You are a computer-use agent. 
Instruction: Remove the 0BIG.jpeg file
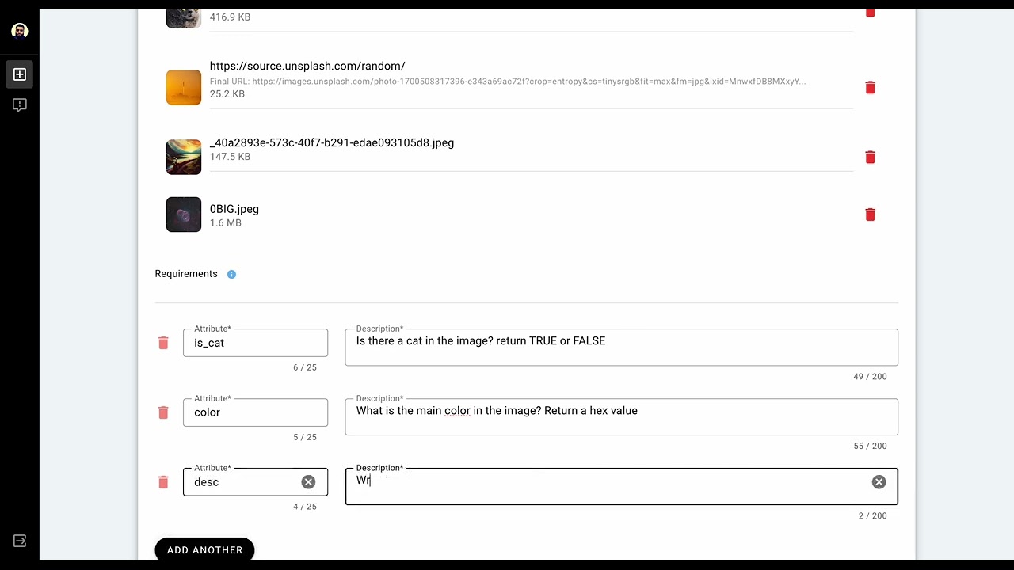coord(870,215)
